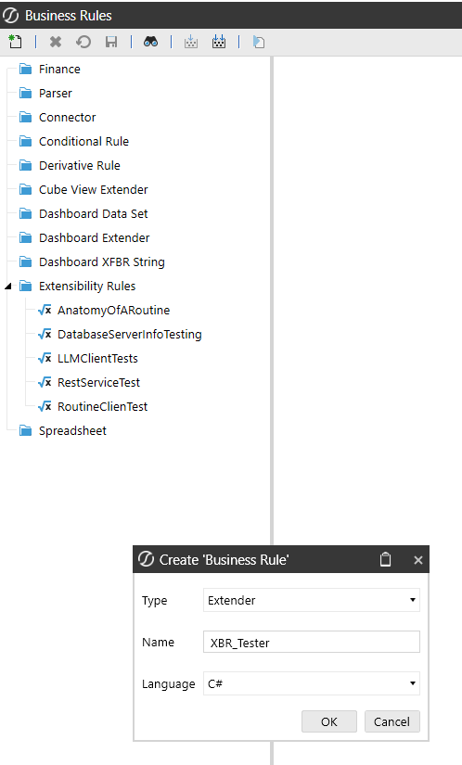Image resolution: width=462 pixels, height=765 pixels.
Task: Click the clipboard icon in dialog title
Action: (x=385, y=559)
